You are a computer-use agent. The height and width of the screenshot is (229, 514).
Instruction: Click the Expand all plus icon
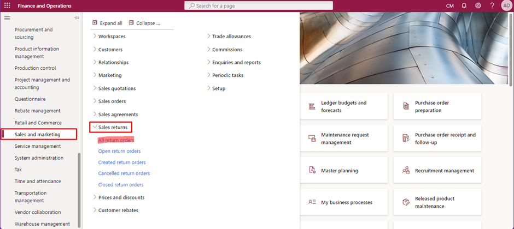pyautogui.click(x=95, y=23)
